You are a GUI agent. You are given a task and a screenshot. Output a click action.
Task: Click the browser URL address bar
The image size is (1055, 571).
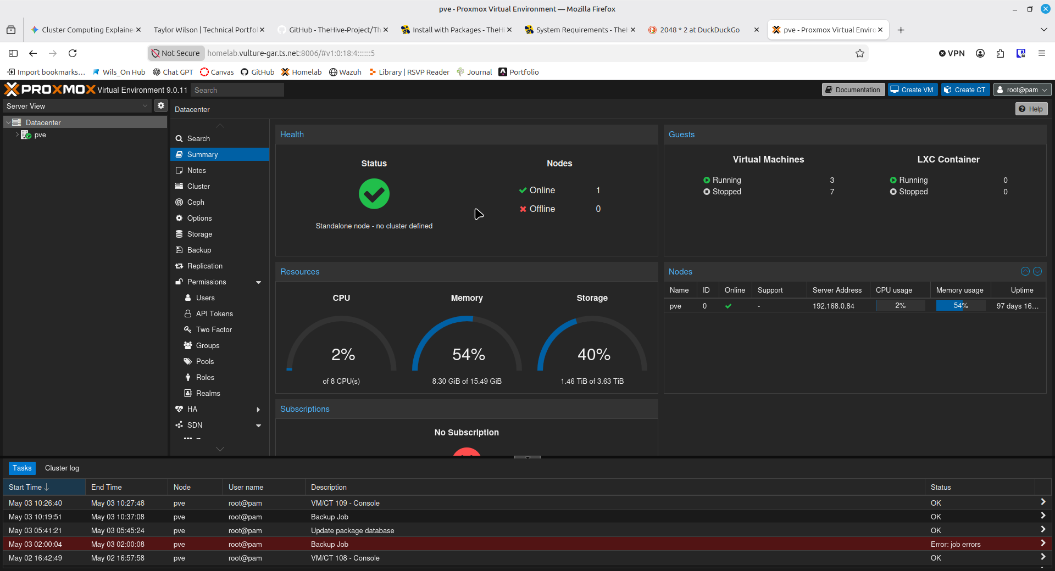point(527,53)
